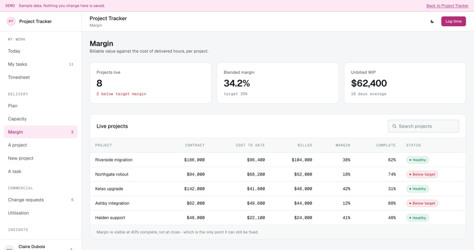Viewport: 474px width, 250px height.
Task: Click '2 below target margin' warning text
Action: (x=121, y=94)
